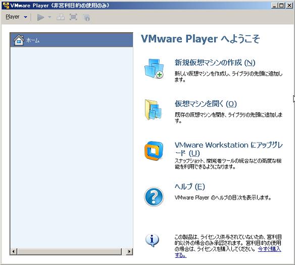The image size is (295, 265).
Task: Click the Unity mode toolbar icon
Action: [x=86, y=18]
